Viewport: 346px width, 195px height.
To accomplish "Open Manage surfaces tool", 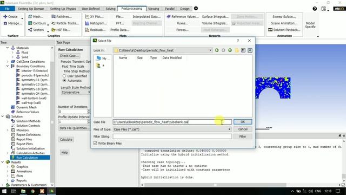I will tap(13, 23).
